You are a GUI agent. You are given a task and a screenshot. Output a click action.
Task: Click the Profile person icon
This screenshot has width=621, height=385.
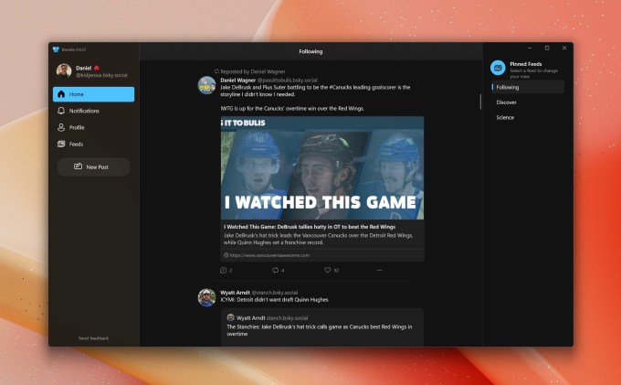(x=61, y=127)
